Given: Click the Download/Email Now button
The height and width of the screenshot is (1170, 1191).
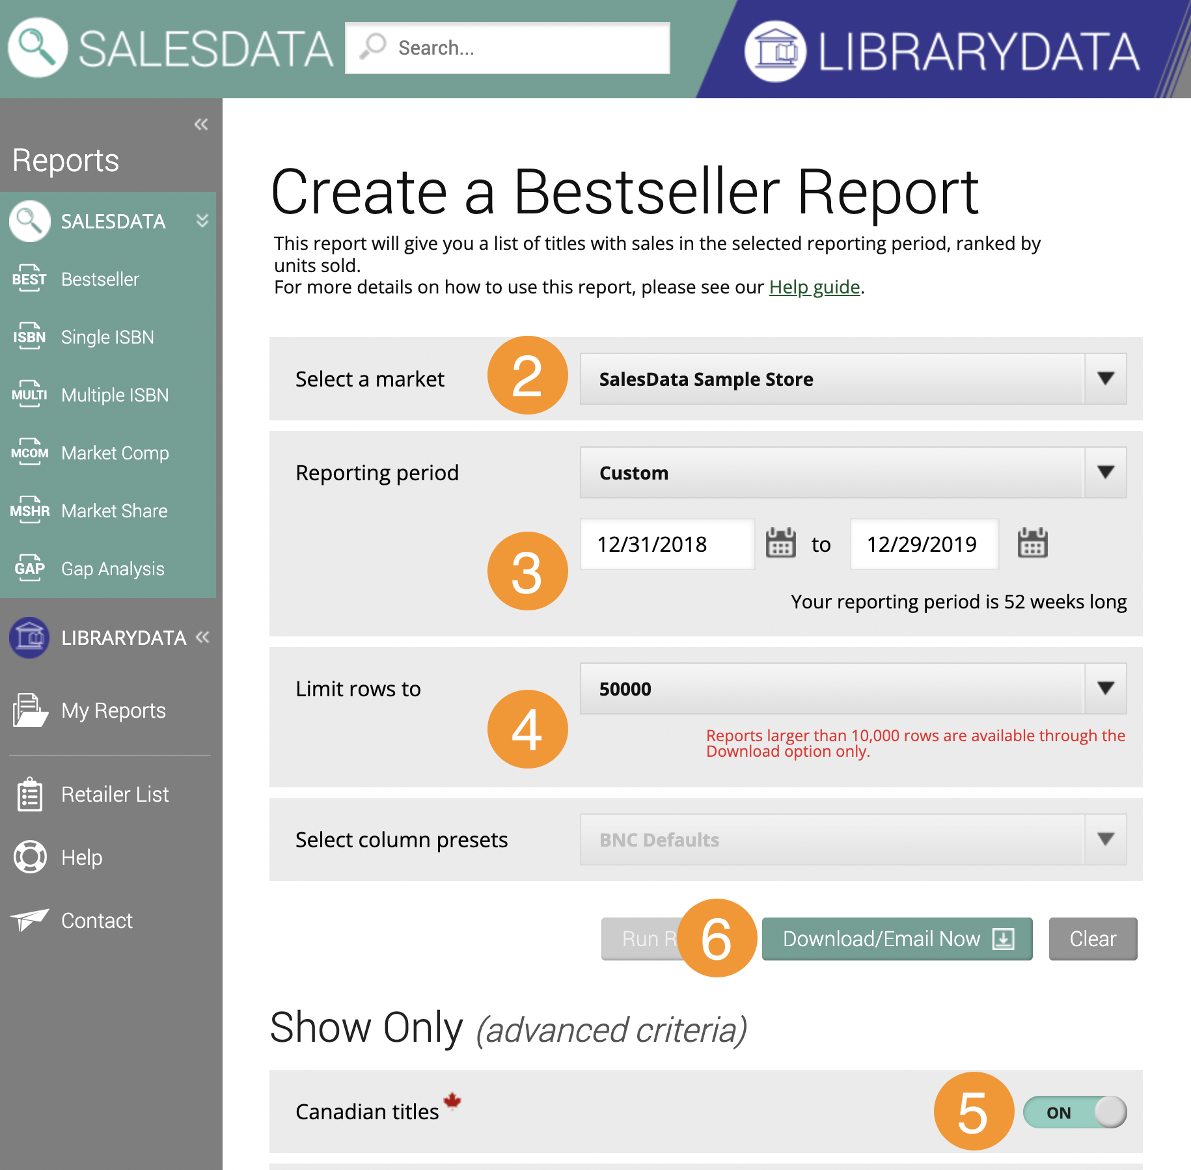Looking at the screenshot, I should [897, 939].
